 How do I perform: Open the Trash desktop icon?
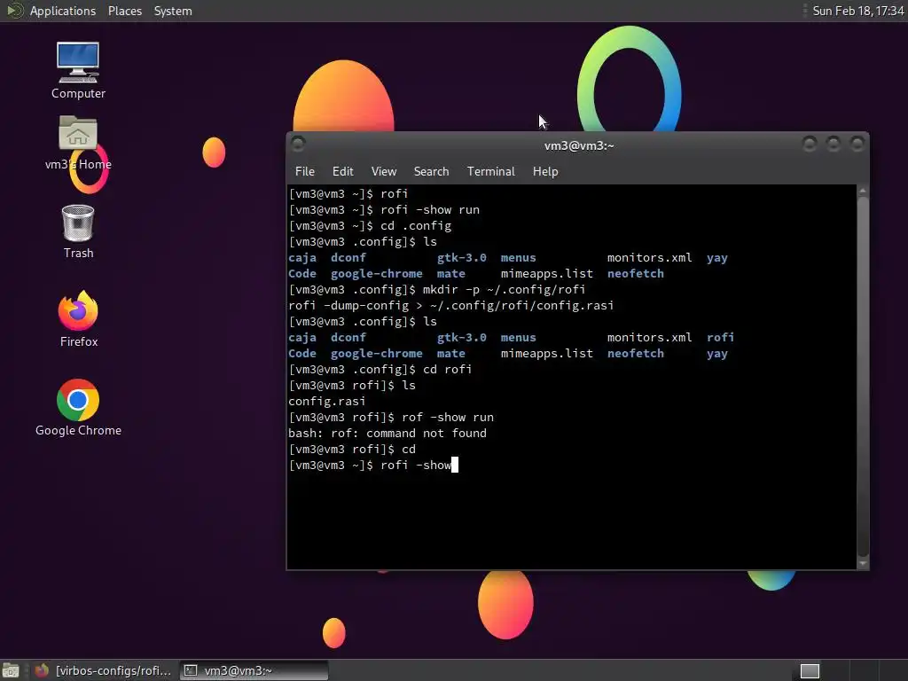(x=78, y=231)
